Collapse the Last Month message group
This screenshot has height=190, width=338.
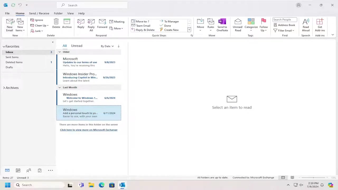59,87
